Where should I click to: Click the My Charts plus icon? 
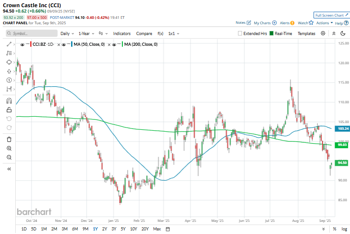click(x=274, y=23)
